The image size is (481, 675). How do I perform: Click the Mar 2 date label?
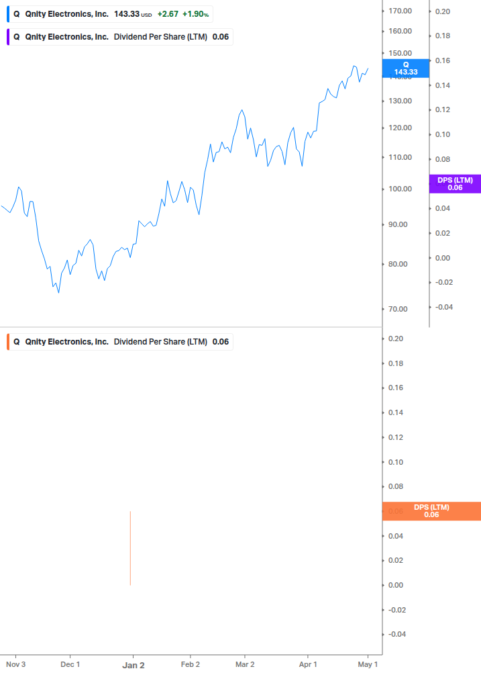point(245,665)
